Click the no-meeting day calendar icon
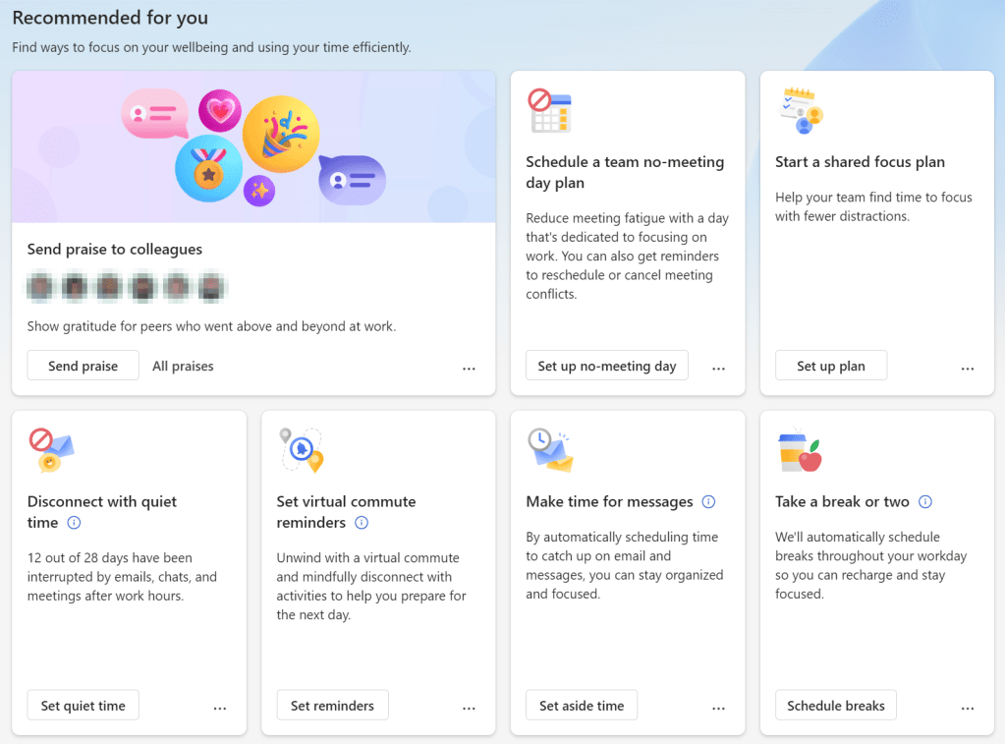 coord(549,110)
